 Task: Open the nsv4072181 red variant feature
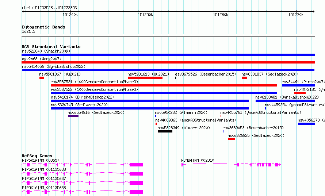pyautogui.click(x=300, y=93)
